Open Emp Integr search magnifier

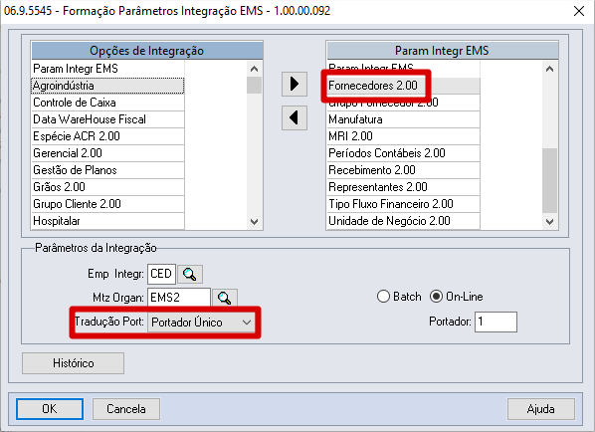[190, 274]
